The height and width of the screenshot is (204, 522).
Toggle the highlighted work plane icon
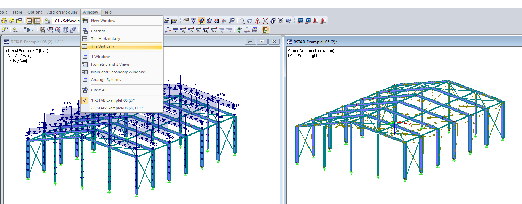tap(201, 21)
